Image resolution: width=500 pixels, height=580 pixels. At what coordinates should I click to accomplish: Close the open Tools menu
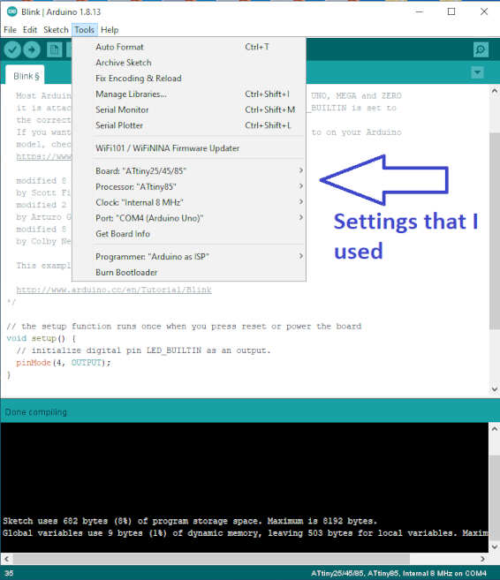coord(85,30)
